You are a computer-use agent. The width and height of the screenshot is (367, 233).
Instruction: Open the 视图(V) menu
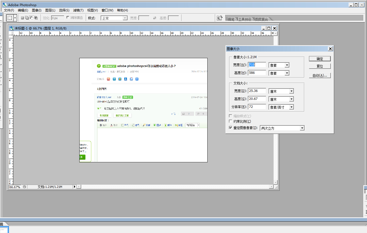[x=93, y=10]
